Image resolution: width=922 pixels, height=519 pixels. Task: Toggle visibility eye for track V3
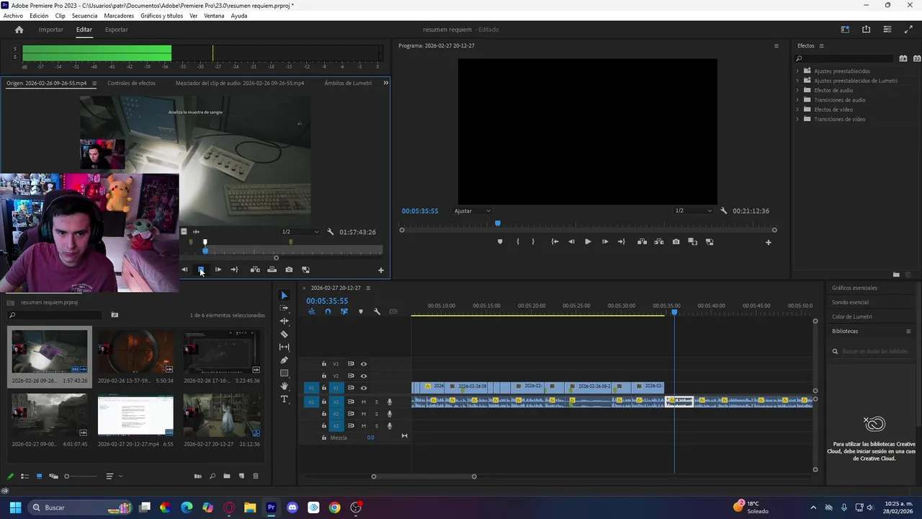(x=364, y=364)
